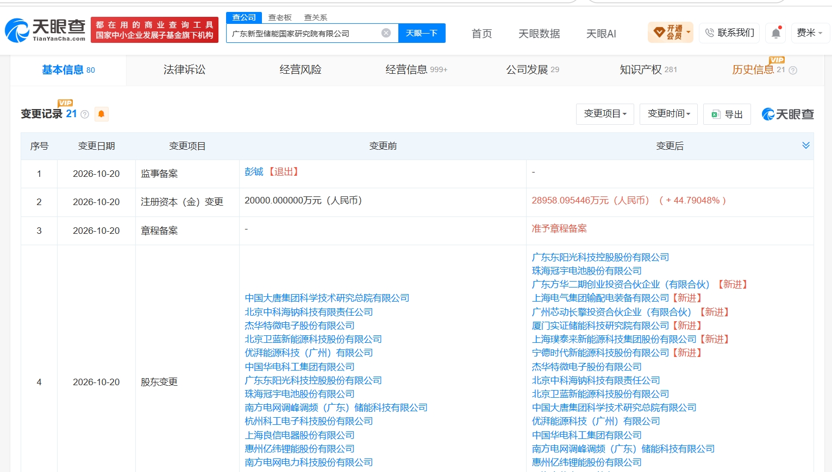
Task: Open the 开通会员 VIP dropdown
Action: tap(671, 33)
